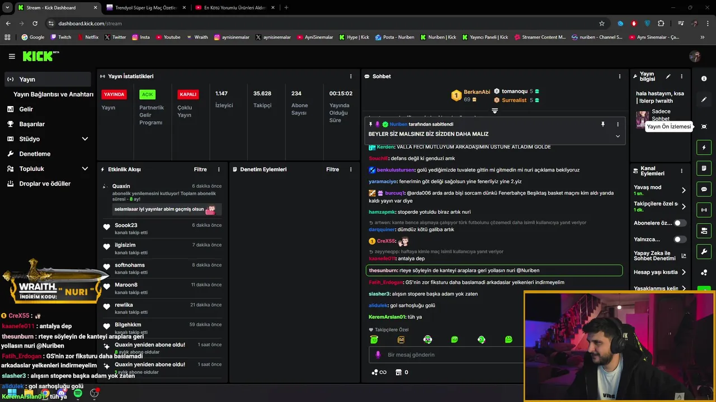
Task: Unpin the pinned chat message with pin icon
Action: click(603, 125)
